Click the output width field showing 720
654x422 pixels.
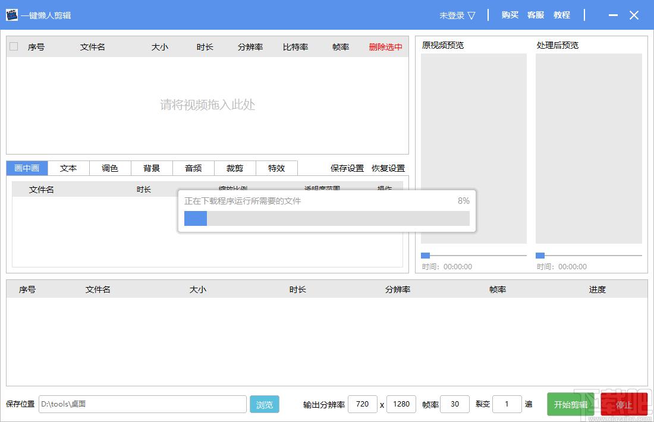click(363, 404)
